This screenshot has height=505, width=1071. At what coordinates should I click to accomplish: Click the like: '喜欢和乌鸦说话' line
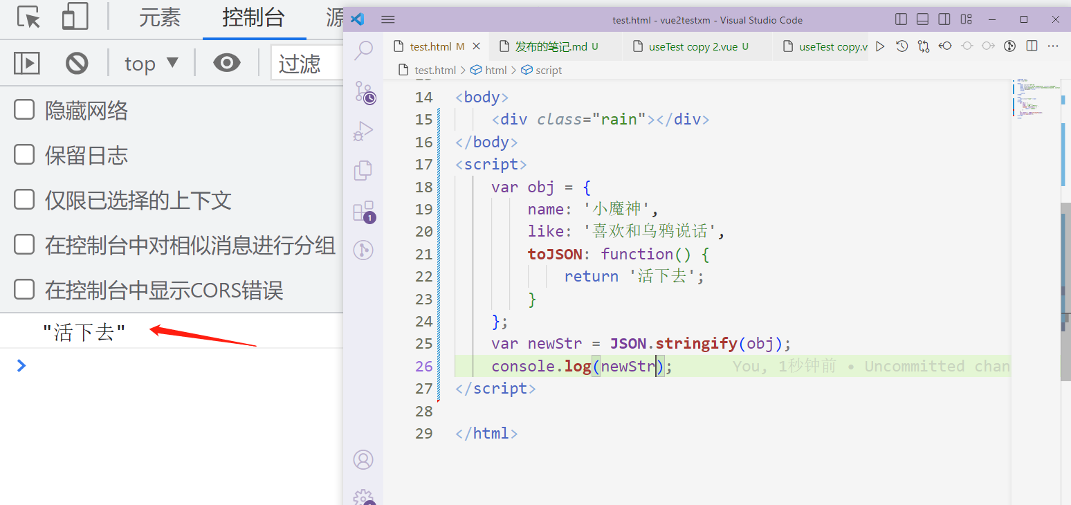[626, 231]
